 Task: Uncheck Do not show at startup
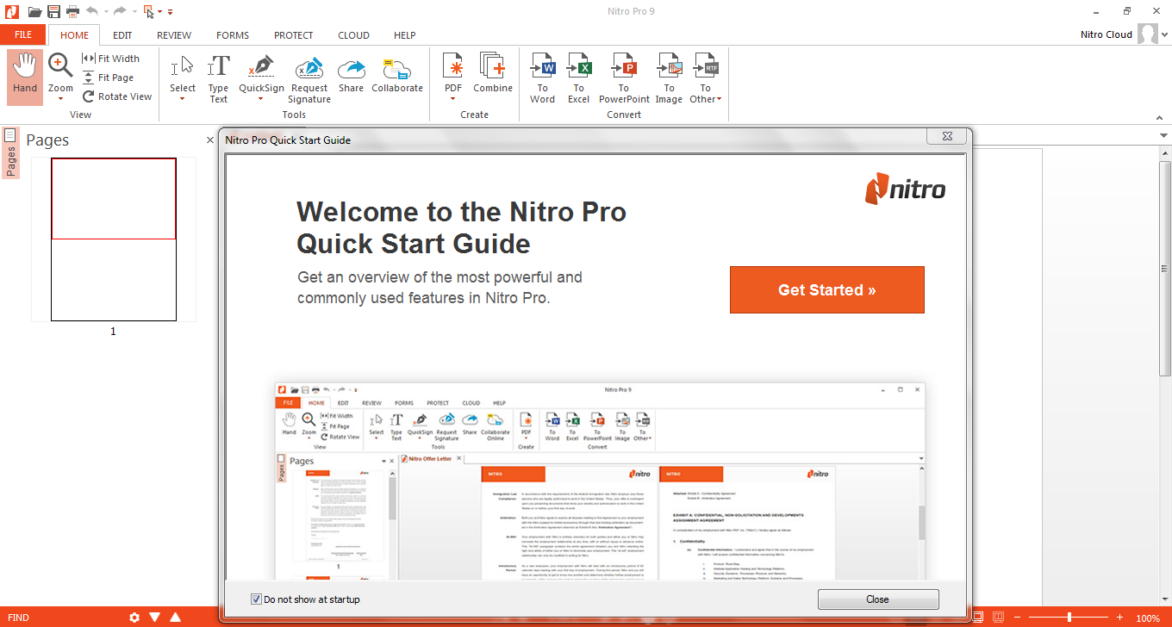point(256,599)
